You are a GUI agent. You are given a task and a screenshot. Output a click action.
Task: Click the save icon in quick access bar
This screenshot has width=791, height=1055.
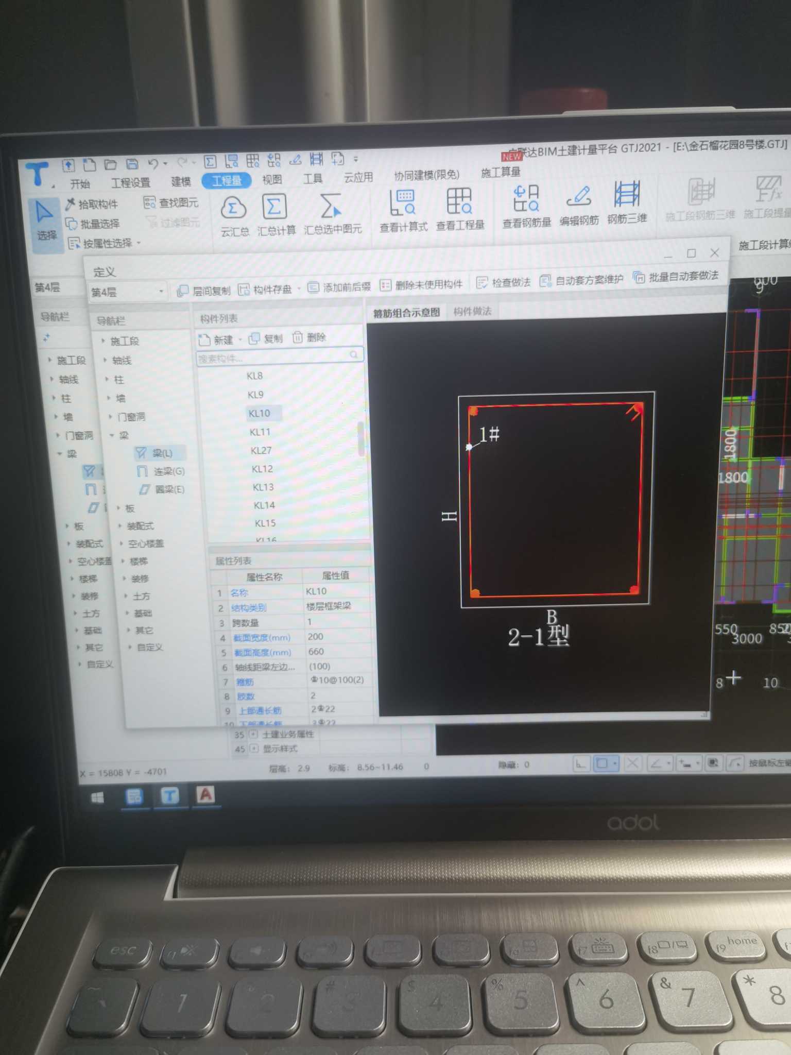132,164
